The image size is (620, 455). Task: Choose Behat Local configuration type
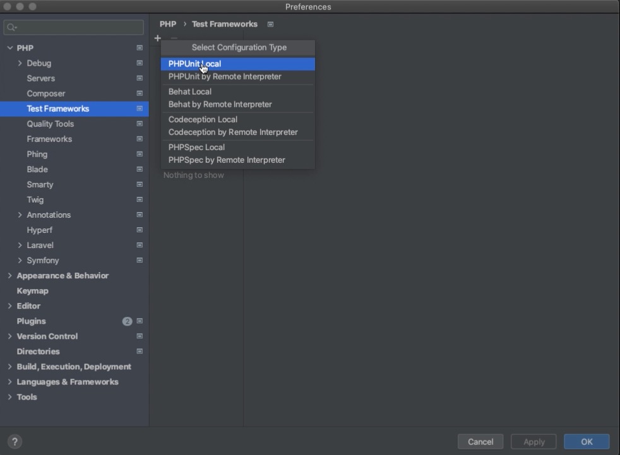coord(237,92)
